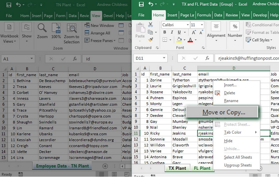The image size is (279, 177).
Task: Click New Window button
Action: [x=99, y=26]
